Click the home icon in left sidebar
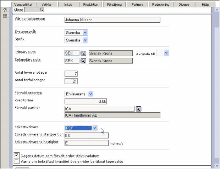 [5, 10]
